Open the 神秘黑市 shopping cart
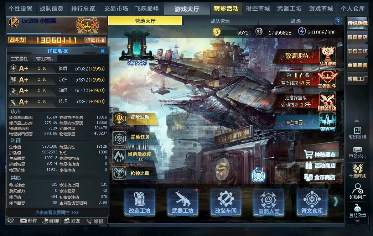This screenshot has height=236, width=373. tap(320, 154)
